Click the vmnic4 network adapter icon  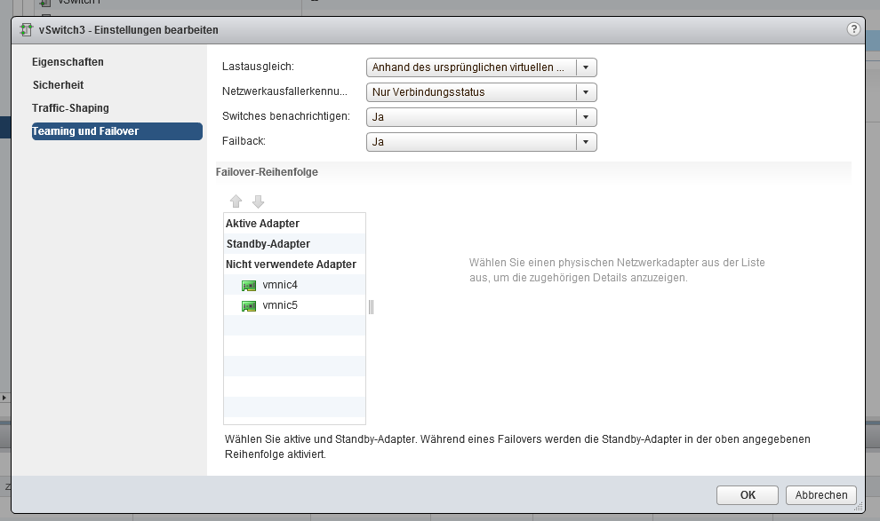249,286
